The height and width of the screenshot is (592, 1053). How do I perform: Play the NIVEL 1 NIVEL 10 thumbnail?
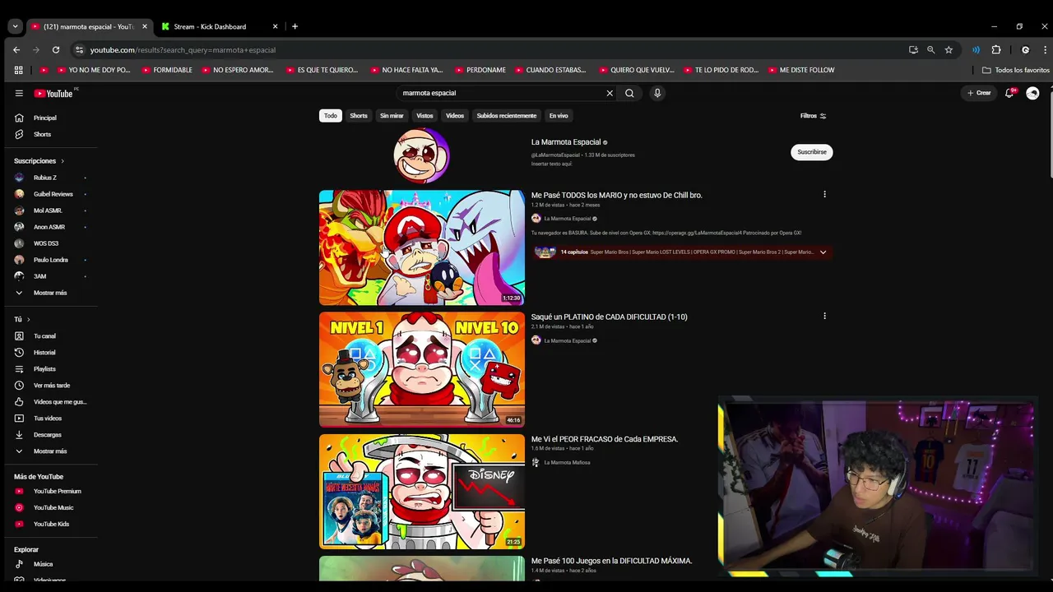click(x=422, y=369)
